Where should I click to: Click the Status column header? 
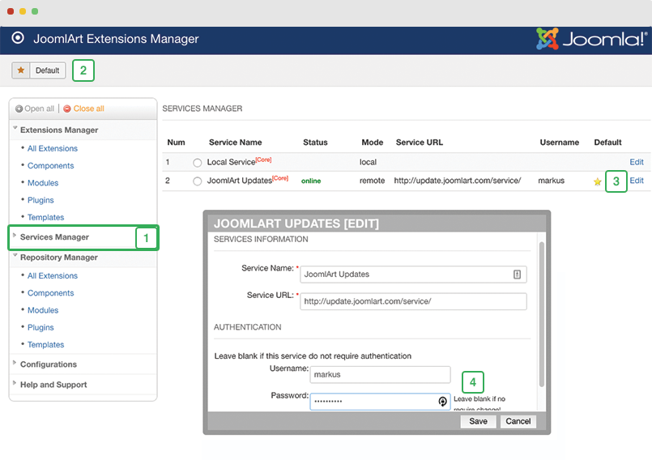(x=315, y=143)
